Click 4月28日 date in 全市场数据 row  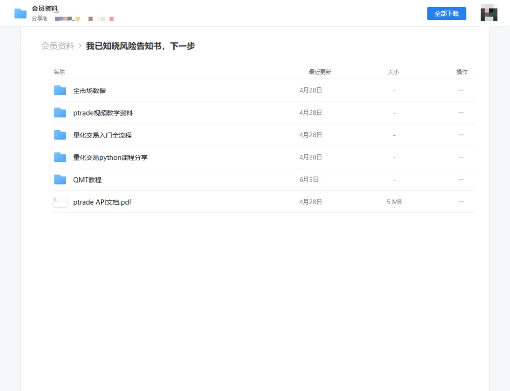coord(311,90)
